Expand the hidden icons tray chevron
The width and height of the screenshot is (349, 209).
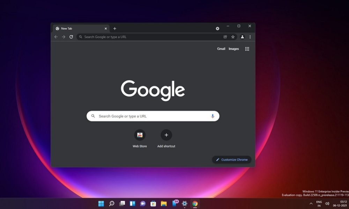point(311,203)
